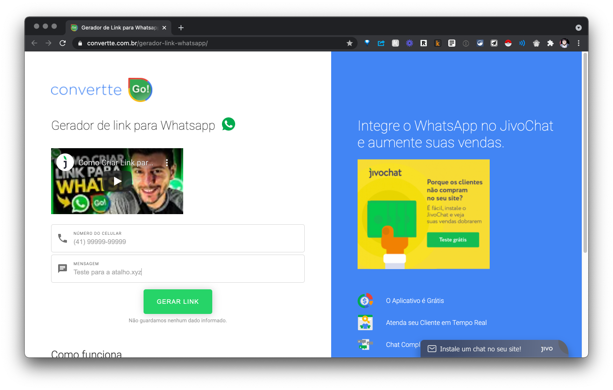Open the gray M extension icon

click(395, 43)
